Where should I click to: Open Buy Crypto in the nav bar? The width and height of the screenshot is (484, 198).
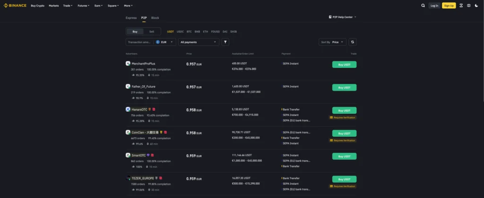pos(38,6)
